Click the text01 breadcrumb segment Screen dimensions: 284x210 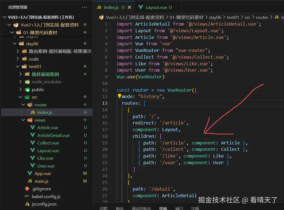(x=233, y=17)
